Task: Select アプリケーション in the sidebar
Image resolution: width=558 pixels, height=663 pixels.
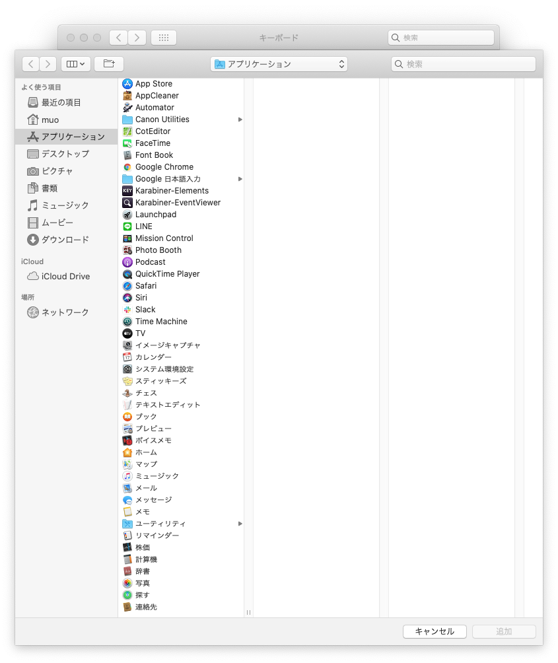Action: coord(67,137)
